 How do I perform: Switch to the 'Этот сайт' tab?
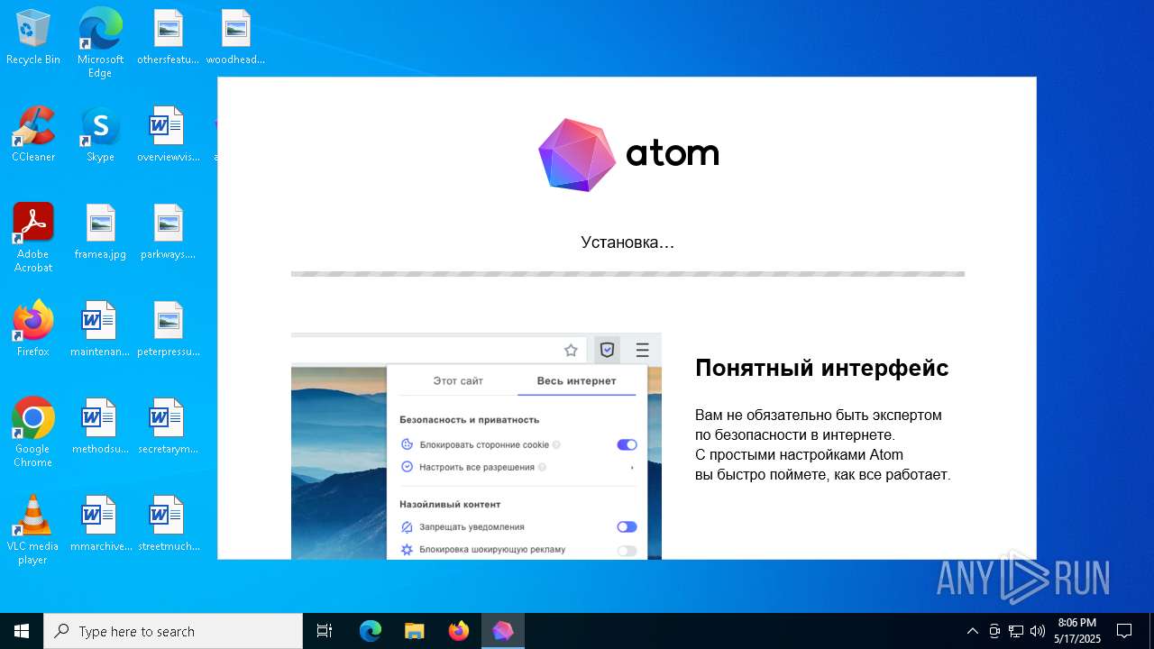pos(458,380)
